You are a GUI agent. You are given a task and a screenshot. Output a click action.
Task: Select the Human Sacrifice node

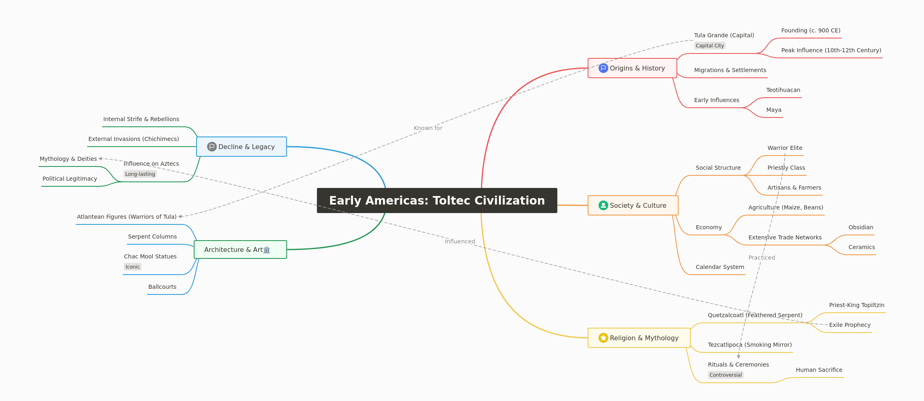coord(819,370)
